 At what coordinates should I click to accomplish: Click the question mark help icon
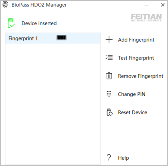tap(109, 158)
